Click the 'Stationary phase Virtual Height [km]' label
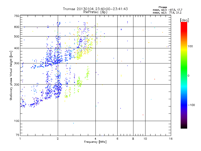The image size is (201, 151). pyautogui.click(x=11, y=75)
